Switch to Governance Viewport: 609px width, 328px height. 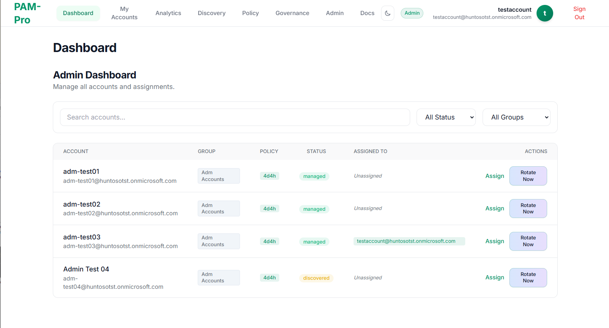[x=292, y=13]
